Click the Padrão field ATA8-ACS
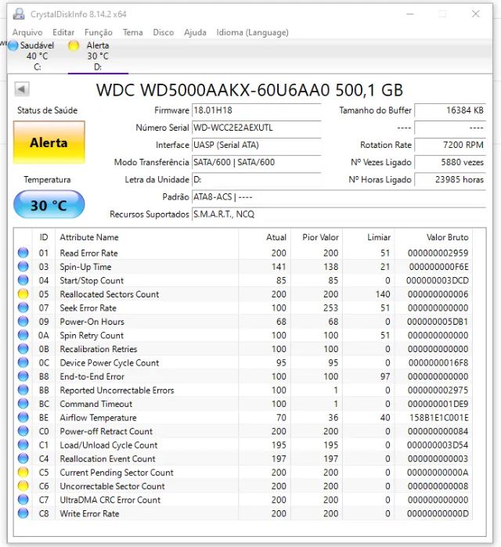 tap(339, 197)
